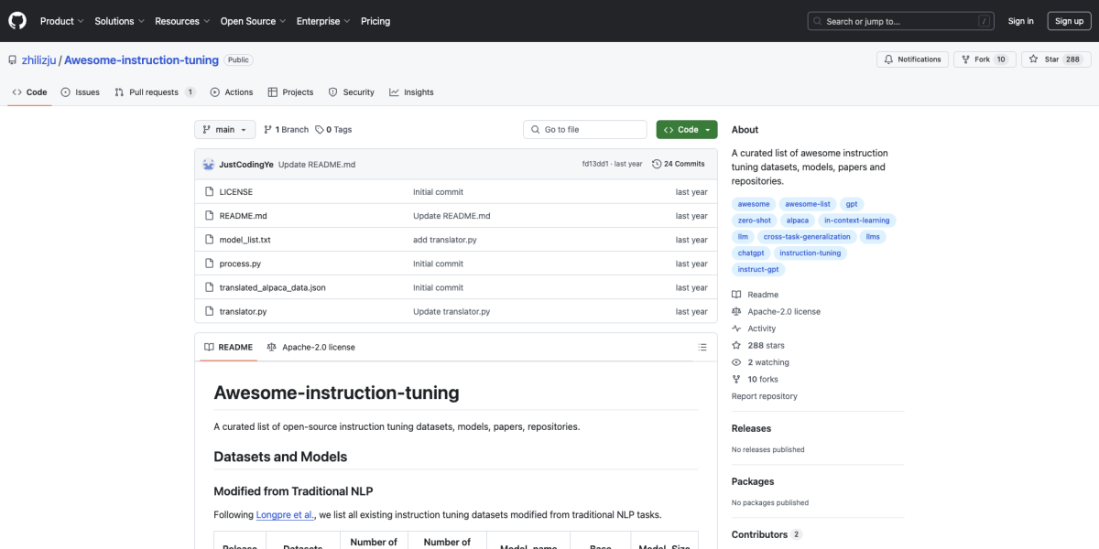Click the commit history clock icon
The width and height of the screenshot is (1099, 549).
click(x=657, y=164)
